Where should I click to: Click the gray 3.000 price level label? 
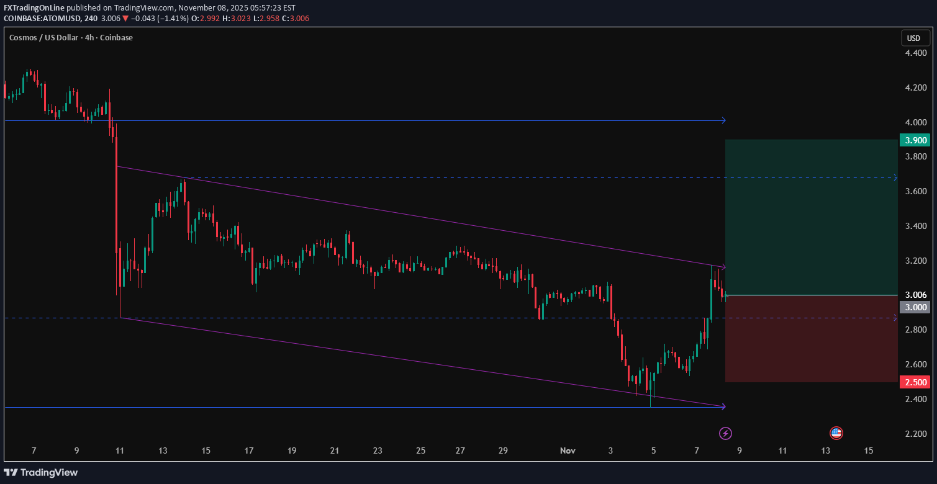coord(915,307)
